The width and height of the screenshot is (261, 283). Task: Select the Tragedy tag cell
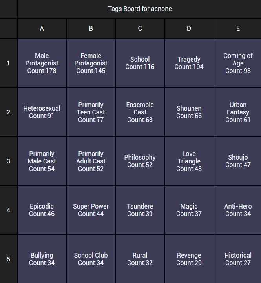(189, 63)
